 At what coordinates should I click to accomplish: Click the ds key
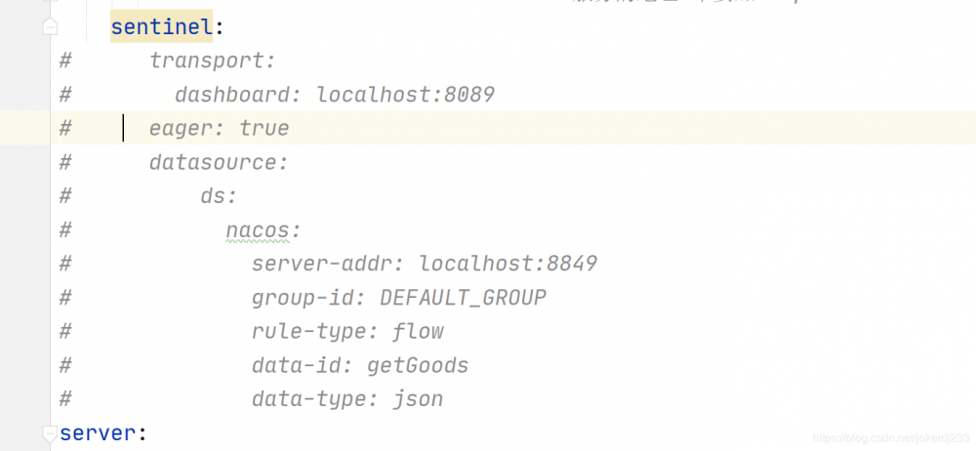(217, 196)
